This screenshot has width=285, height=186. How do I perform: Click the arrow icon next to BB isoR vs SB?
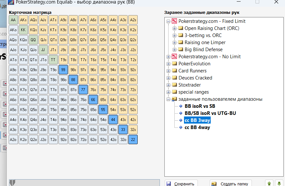[181, 106]
